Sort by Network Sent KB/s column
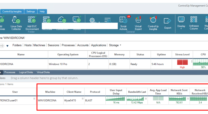208x114 pixels. (179, 92)
